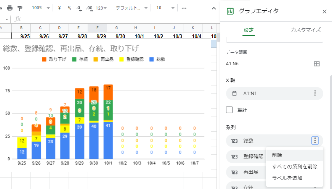Open the 123 number format menu

pyautogui.click(x=101, y=8)
